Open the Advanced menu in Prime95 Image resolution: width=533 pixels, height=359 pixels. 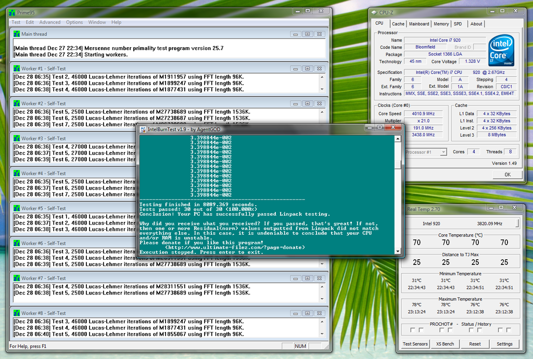(49, 22)
